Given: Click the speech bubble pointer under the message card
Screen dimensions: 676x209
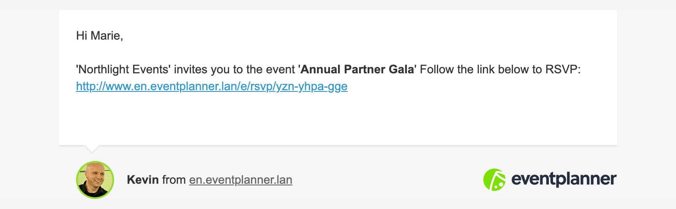Looking at the screenshot, I should (x=92, y=149).
